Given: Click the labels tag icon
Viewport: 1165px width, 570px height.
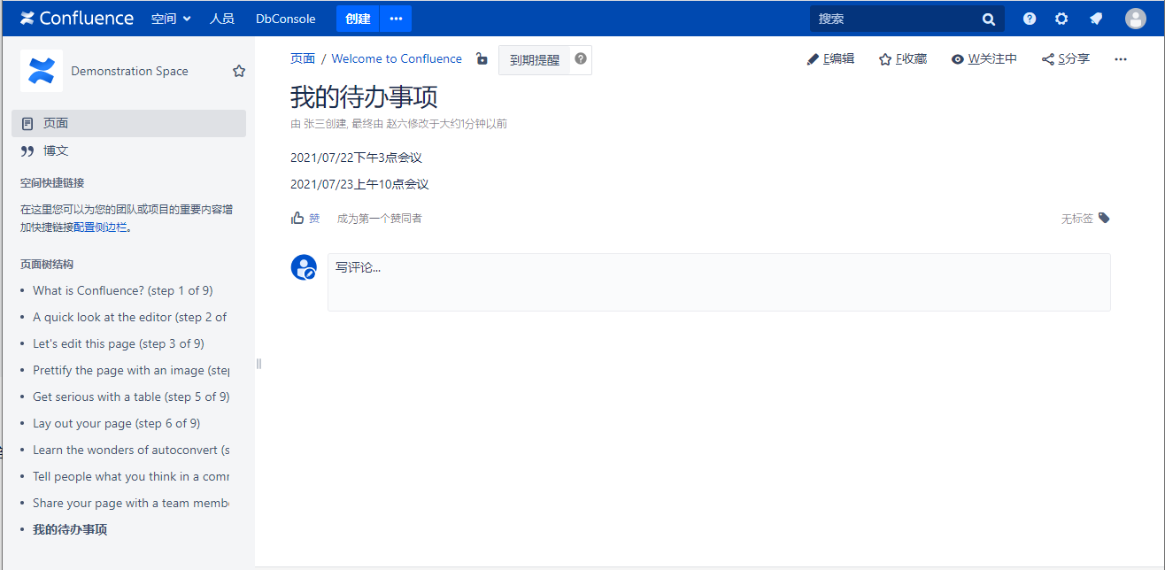Looking at the screenshot, I should coord(1104,218).
